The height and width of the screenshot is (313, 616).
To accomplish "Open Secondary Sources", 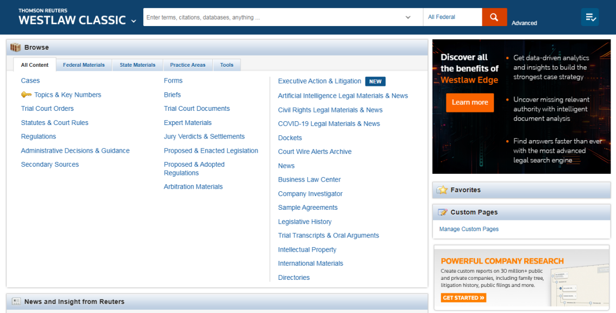I will pos(50,164).
